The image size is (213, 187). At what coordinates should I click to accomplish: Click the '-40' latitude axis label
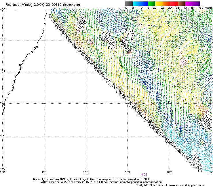pos(3,169)
